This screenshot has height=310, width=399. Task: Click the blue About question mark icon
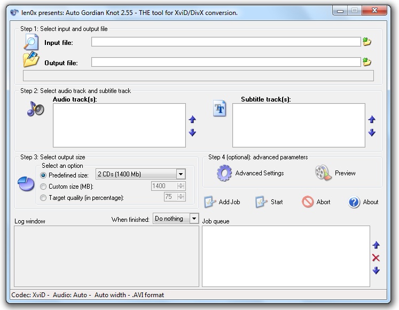tap(354, 202)
